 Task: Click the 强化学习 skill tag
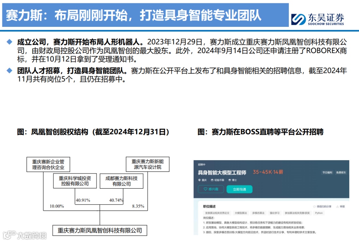point(275,213)
